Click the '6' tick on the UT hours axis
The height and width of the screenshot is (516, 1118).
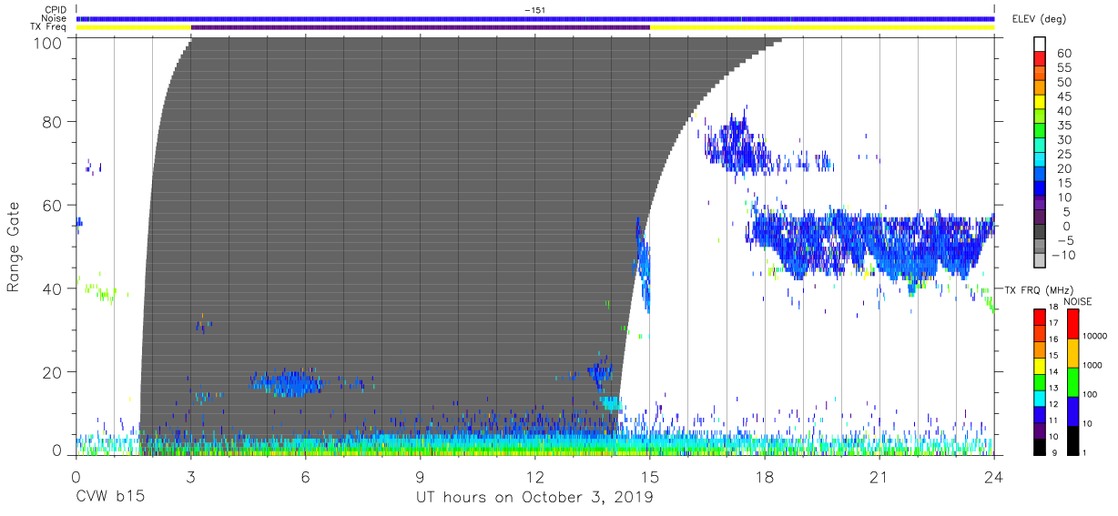(306, 476)
